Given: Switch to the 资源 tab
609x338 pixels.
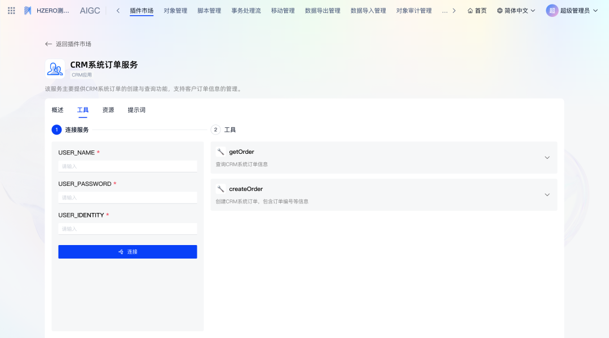Looking at the screenshot, I should tap(108, 110).
